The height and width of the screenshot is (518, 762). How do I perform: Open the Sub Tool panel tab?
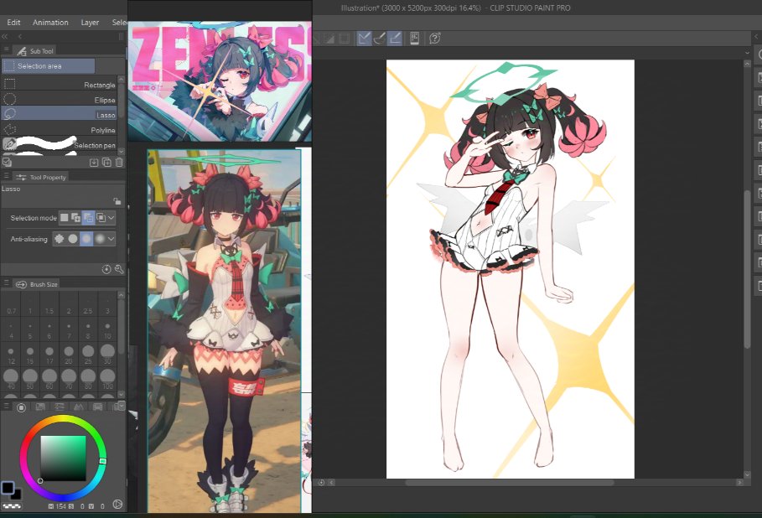pos(34,50)
